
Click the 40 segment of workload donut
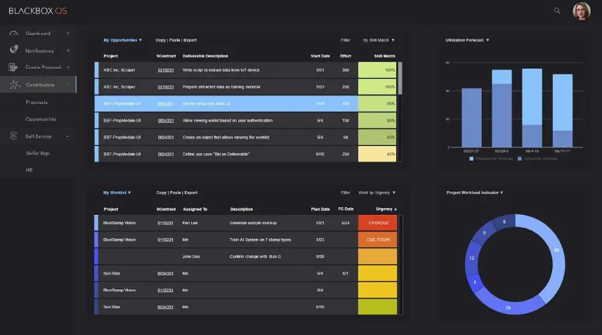coord(556,250)
